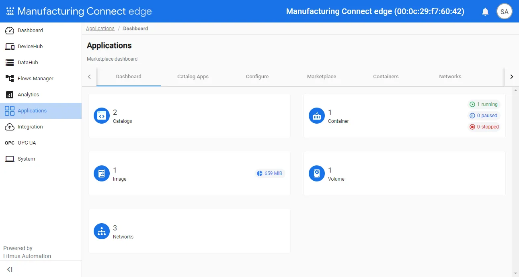Click the '1 running' status chip
Screen dimensions: 519x277
(x=484, y=104)
